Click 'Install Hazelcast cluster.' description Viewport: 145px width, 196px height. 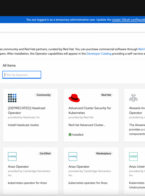24,125
